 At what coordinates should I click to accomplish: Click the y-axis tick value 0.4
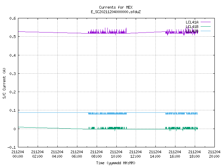12,55
